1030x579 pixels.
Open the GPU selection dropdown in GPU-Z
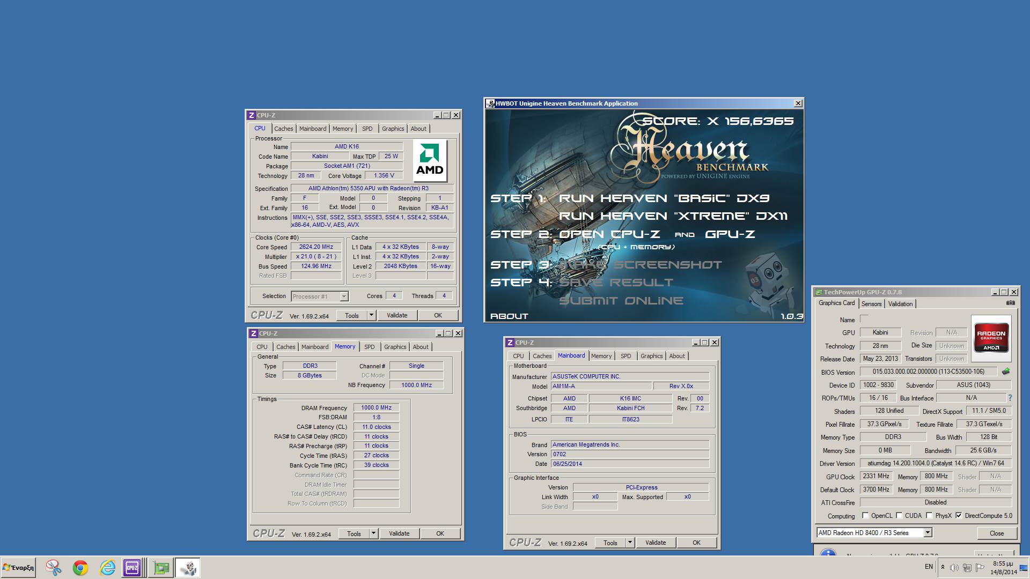(928, 533)
